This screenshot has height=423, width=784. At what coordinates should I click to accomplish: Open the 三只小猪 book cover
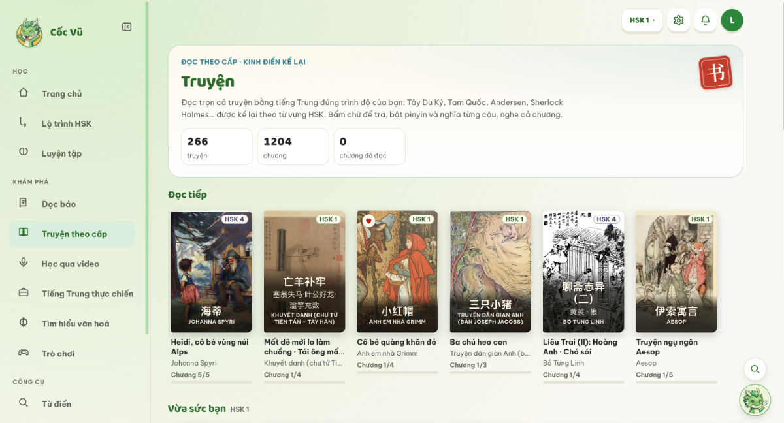point(491,272)
